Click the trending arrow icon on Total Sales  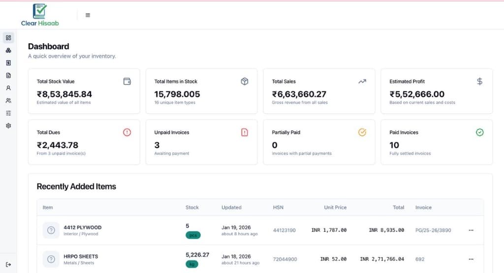(x=362, y=82)
